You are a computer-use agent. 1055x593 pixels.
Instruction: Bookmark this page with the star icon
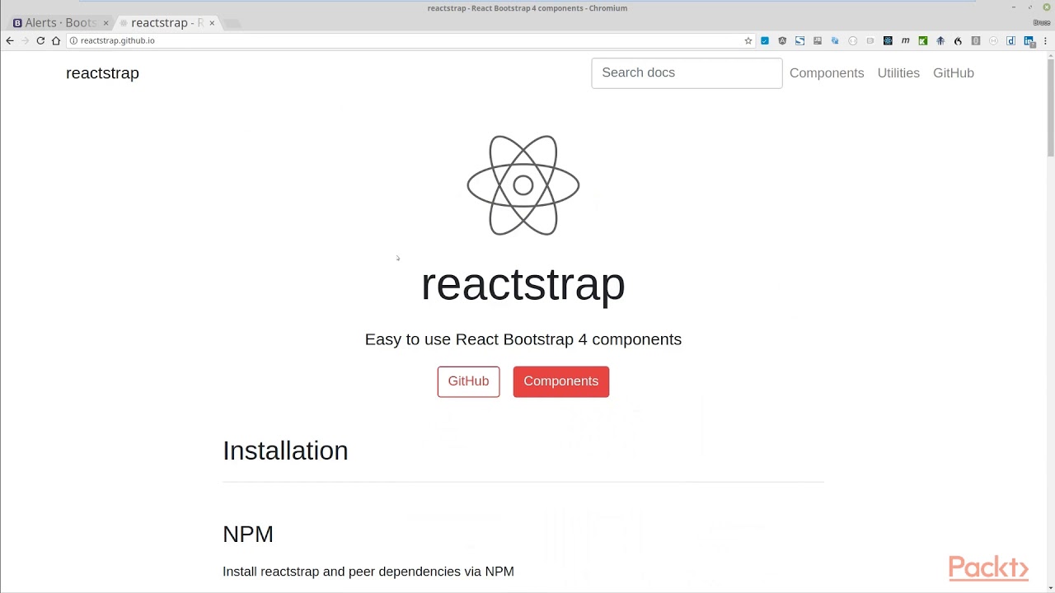click(748, 40)
